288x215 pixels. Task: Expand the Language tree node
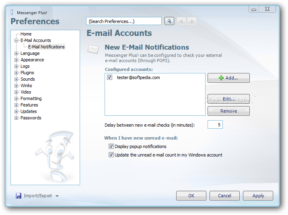(16, 53)
